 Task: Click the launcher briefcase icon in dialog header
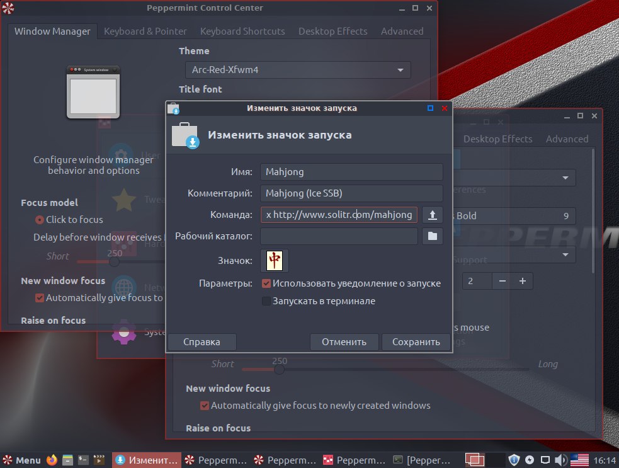tap(185, 135)
